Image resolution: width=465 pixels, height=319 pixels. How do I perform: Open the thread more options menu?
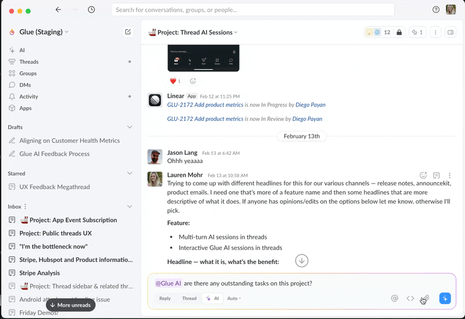pyautogui.click(x=436, y=33)
